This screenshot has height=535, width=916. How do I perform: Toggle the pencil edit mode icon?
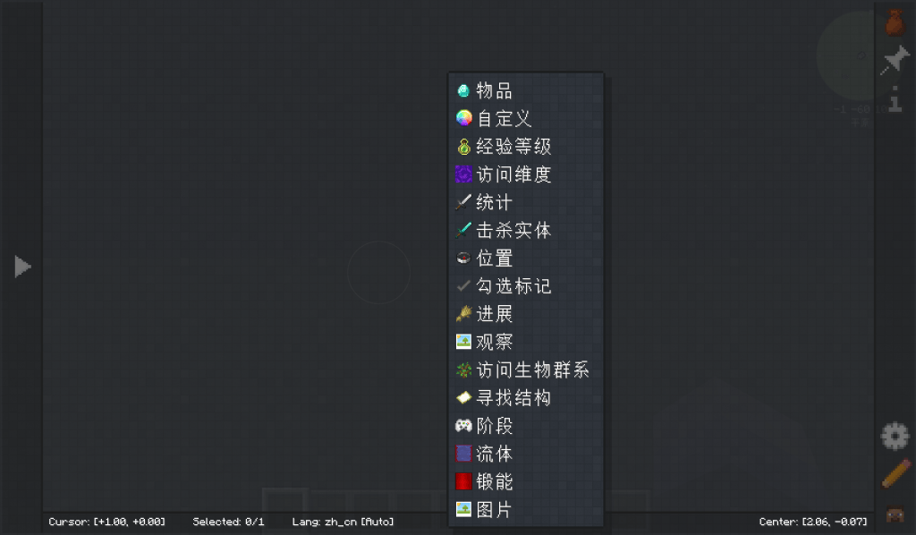point(895,474)
